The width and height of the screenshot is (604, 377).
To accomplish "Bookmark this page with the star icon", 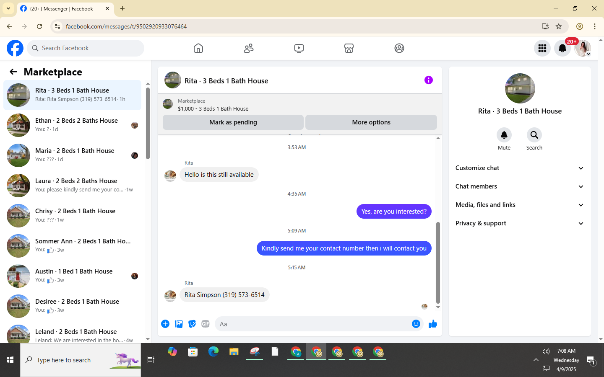I will pos(559,26).
